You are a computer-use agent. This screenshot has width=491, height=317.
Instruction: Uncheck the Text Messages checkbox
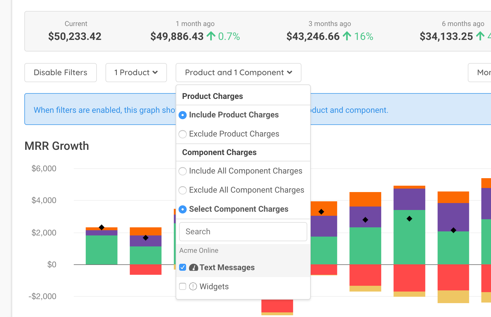[183, 267]
